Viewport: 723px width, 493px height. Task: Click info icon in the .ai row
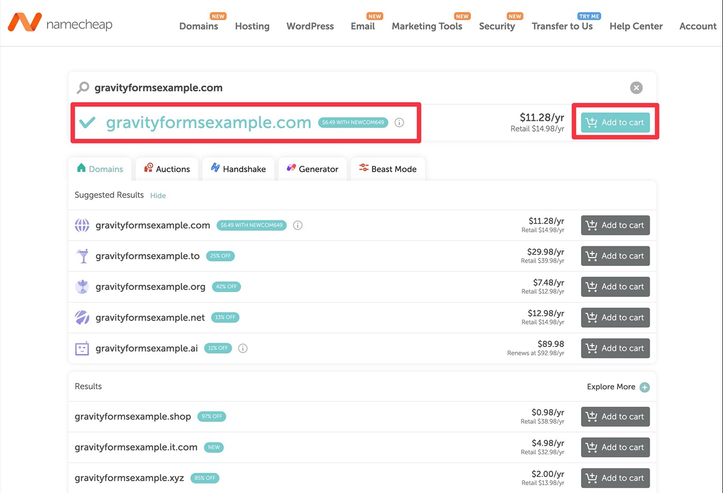click(x=243, y=348)
